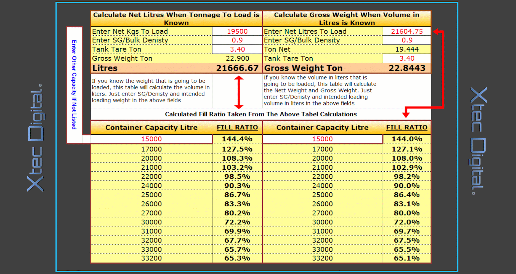Image resolution: width=516 pixels, height=274 pixels.
Task: Select the 69.7% fill ratio cell
Action: pyautogui.click(x=407, y=231)
